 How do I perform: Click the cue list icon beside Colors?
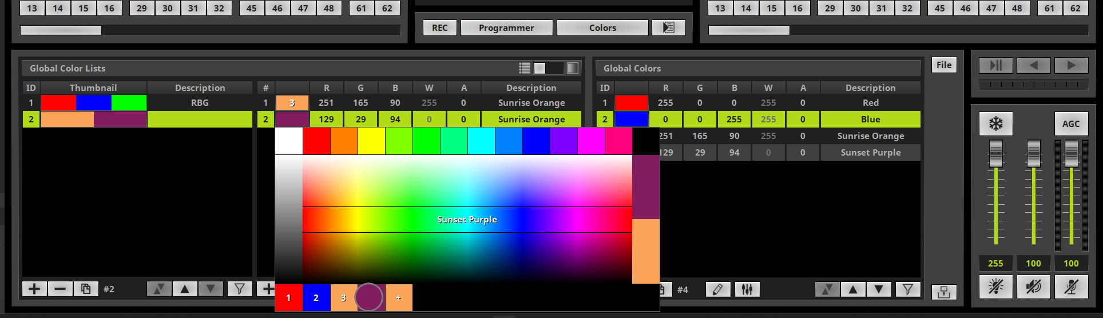[x=668, y=27]
